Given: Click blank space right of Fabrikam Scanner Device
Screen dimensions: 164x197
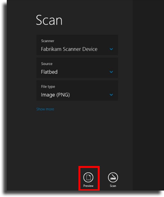Looking at the screenshot, I should click(103, 49).
